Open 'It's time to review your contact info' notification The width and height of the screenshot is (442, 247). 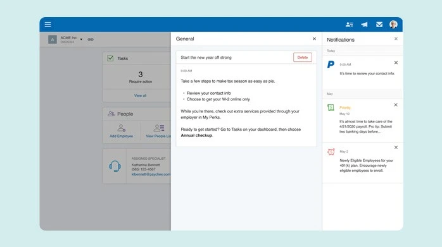(x=367, y=74)
